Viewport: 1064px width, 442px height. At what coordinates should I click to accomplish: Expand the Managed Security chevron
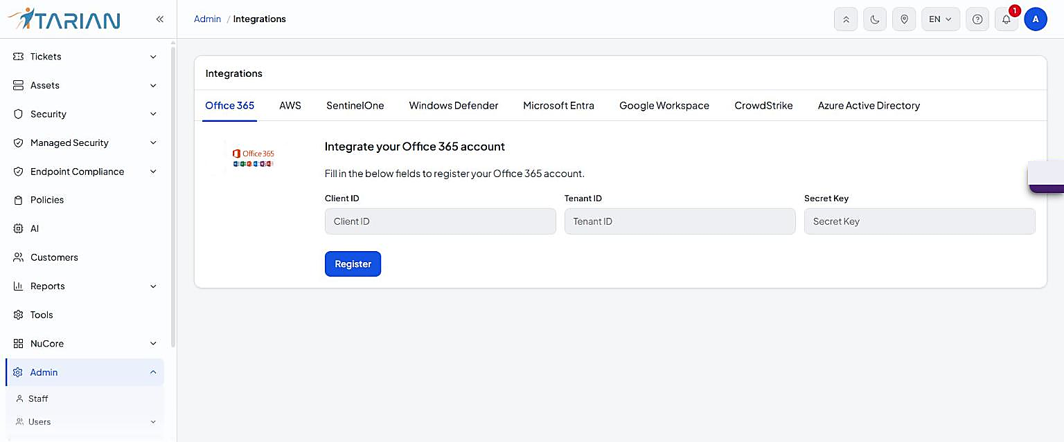click(153, 143)
